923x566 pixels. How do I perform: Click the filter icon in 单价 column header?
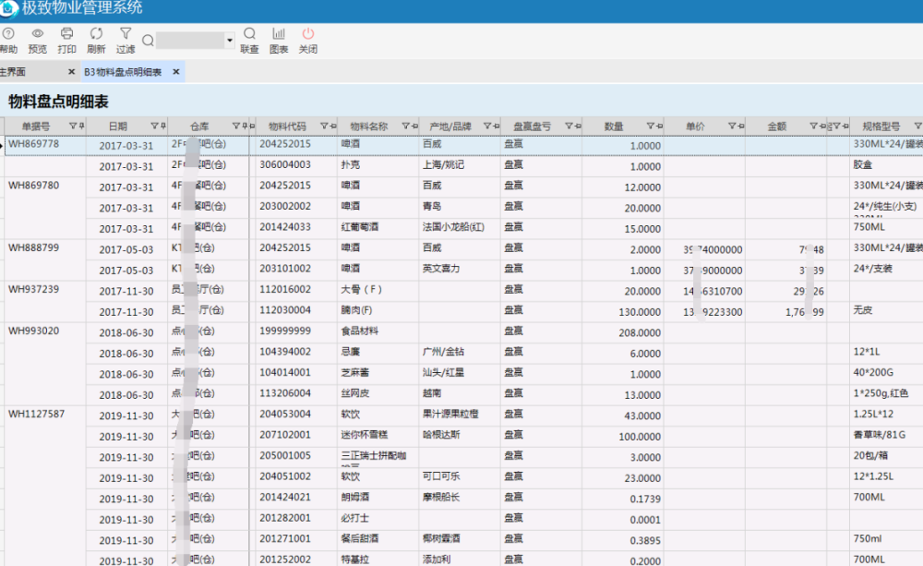[x=732, y=126]
